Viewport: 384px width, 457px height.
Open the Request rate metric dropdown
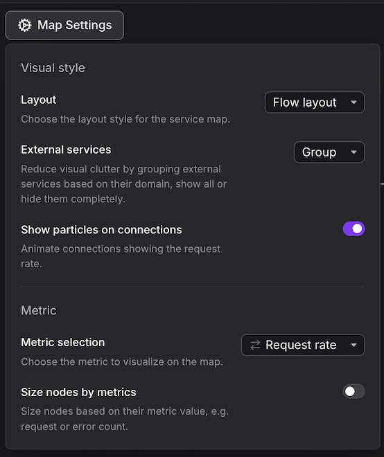tap(303, 345)
